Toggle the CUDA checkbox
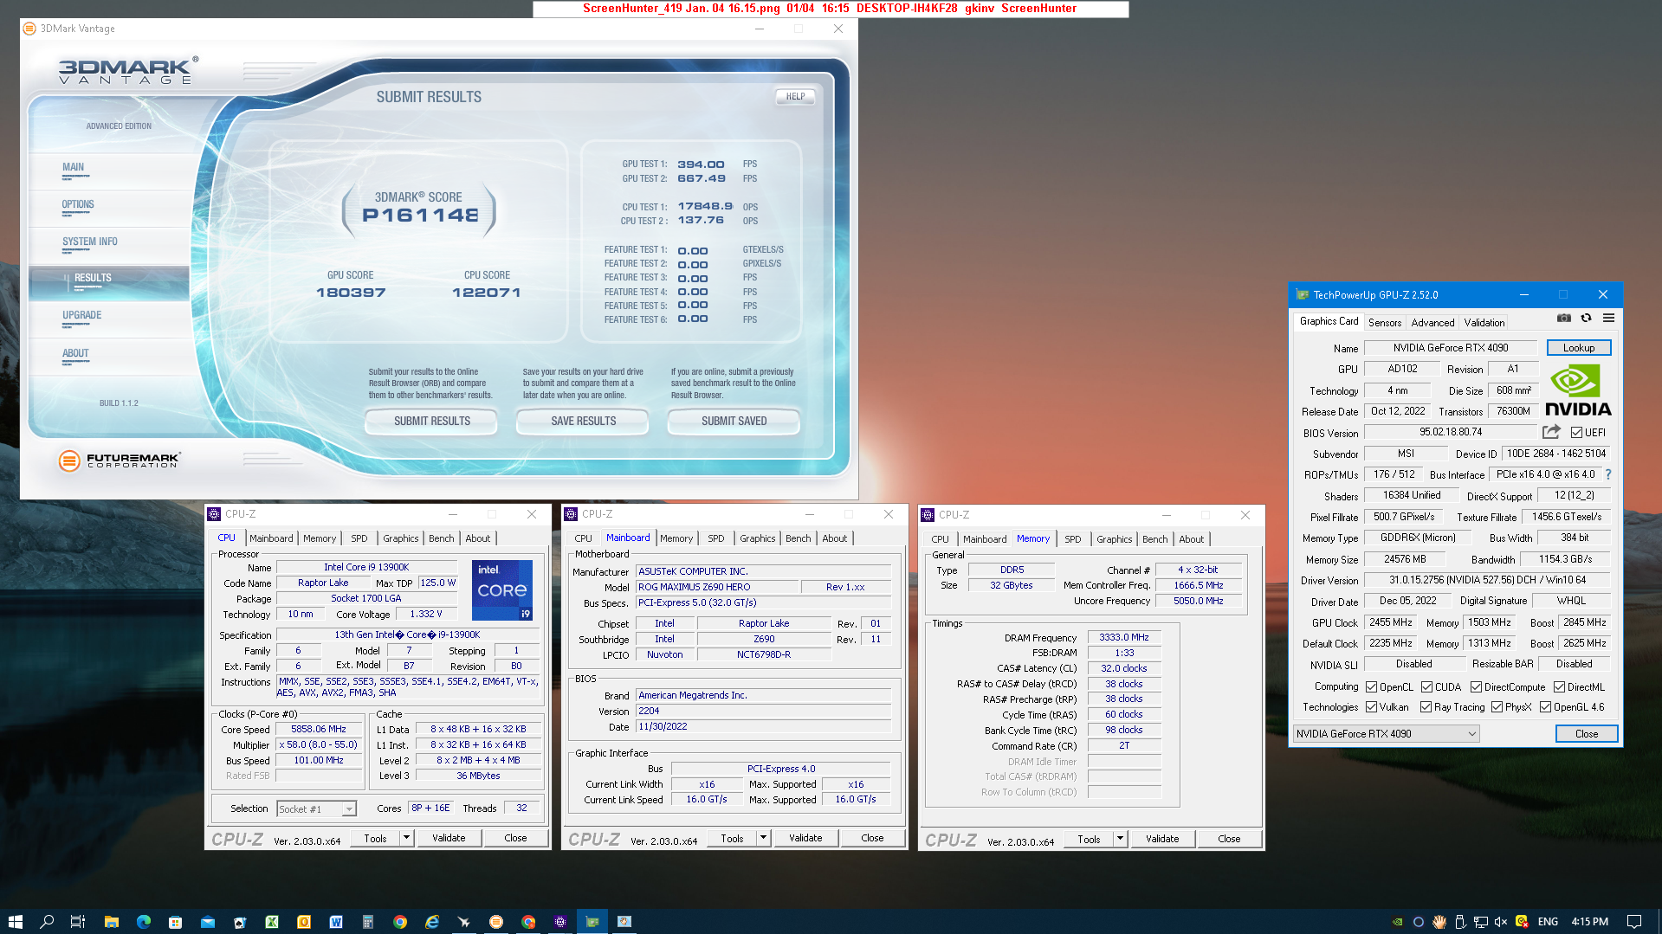 [x=1426, y=686]
